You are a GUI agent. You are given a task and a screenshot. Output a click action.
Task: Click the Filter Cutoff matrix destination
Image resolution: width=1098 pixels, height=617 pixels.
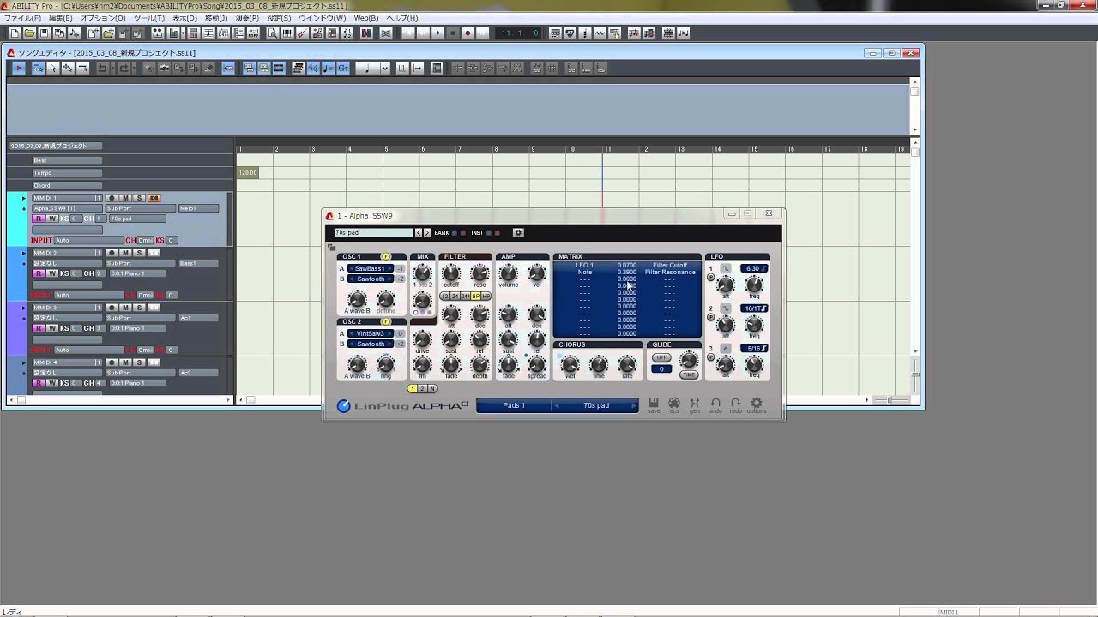pyautogui.click(x=669, y=266)
